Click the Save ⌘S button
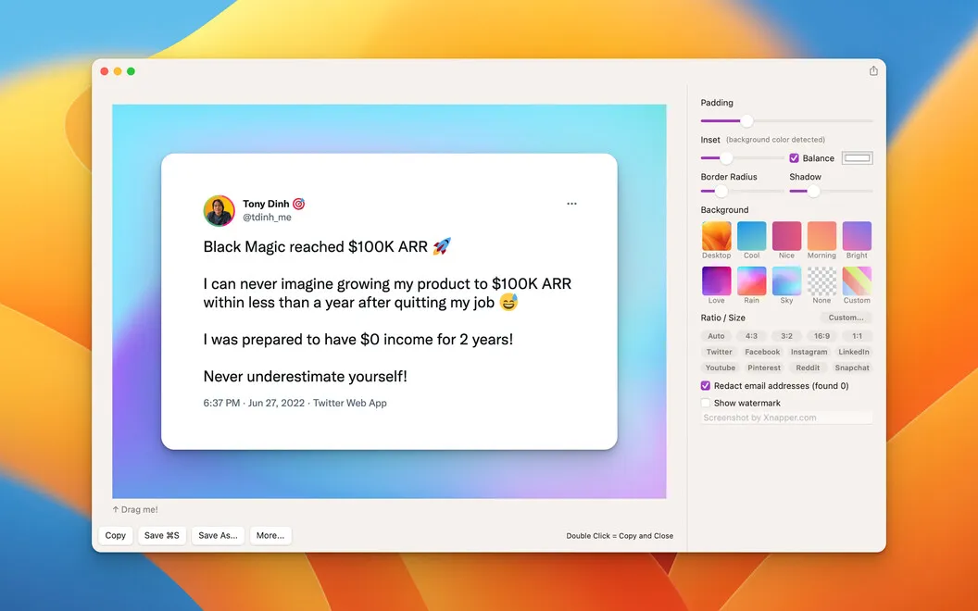This screenshot has height=611, width=978. (x=161, y=536)
